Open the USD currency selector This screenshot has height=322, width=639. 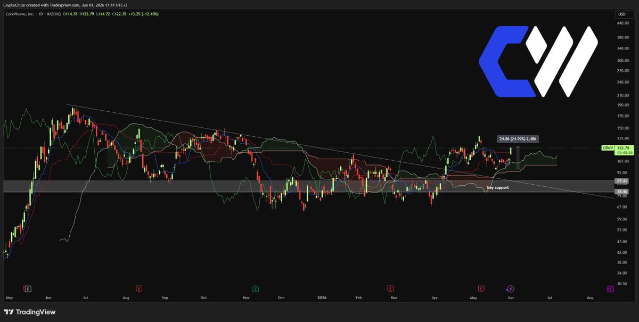point(621,14)
